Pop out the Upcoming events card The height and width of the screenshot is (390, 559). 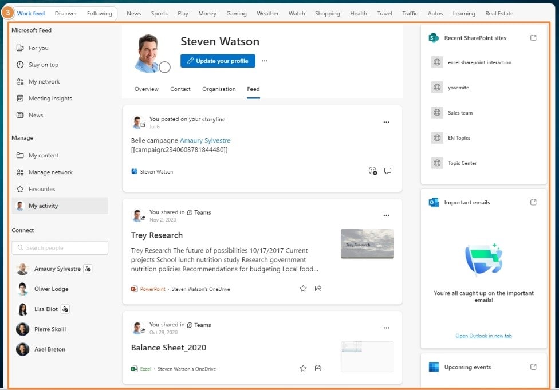coord(533,367)
